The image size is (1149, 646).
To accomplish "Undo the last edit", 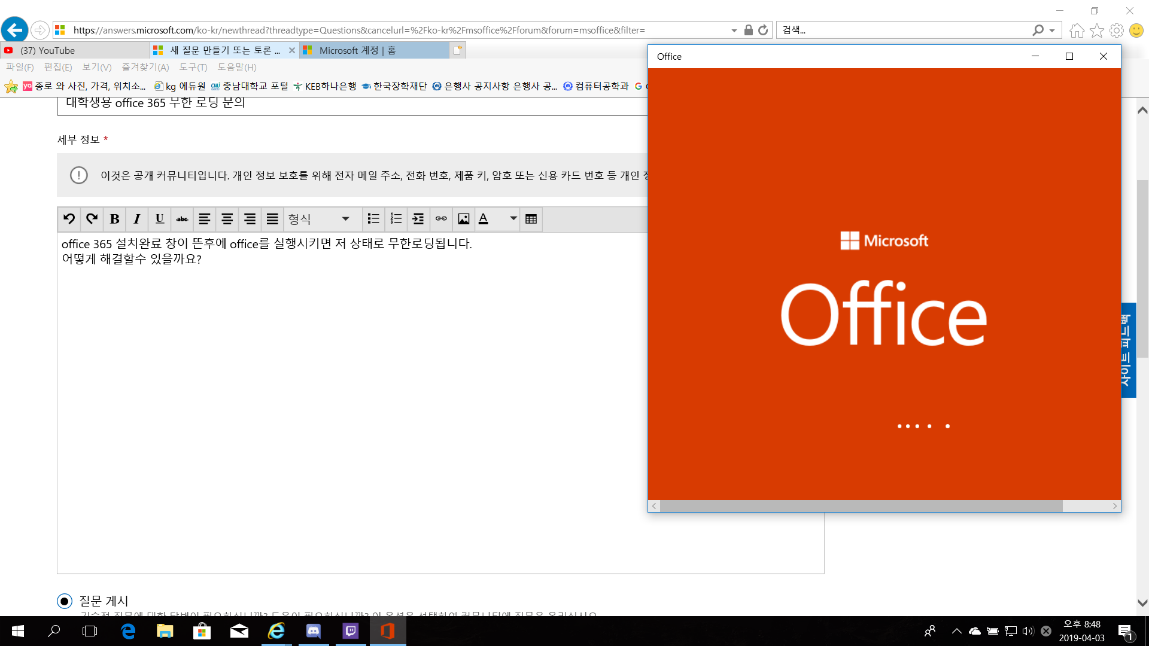I will point(69,219).
